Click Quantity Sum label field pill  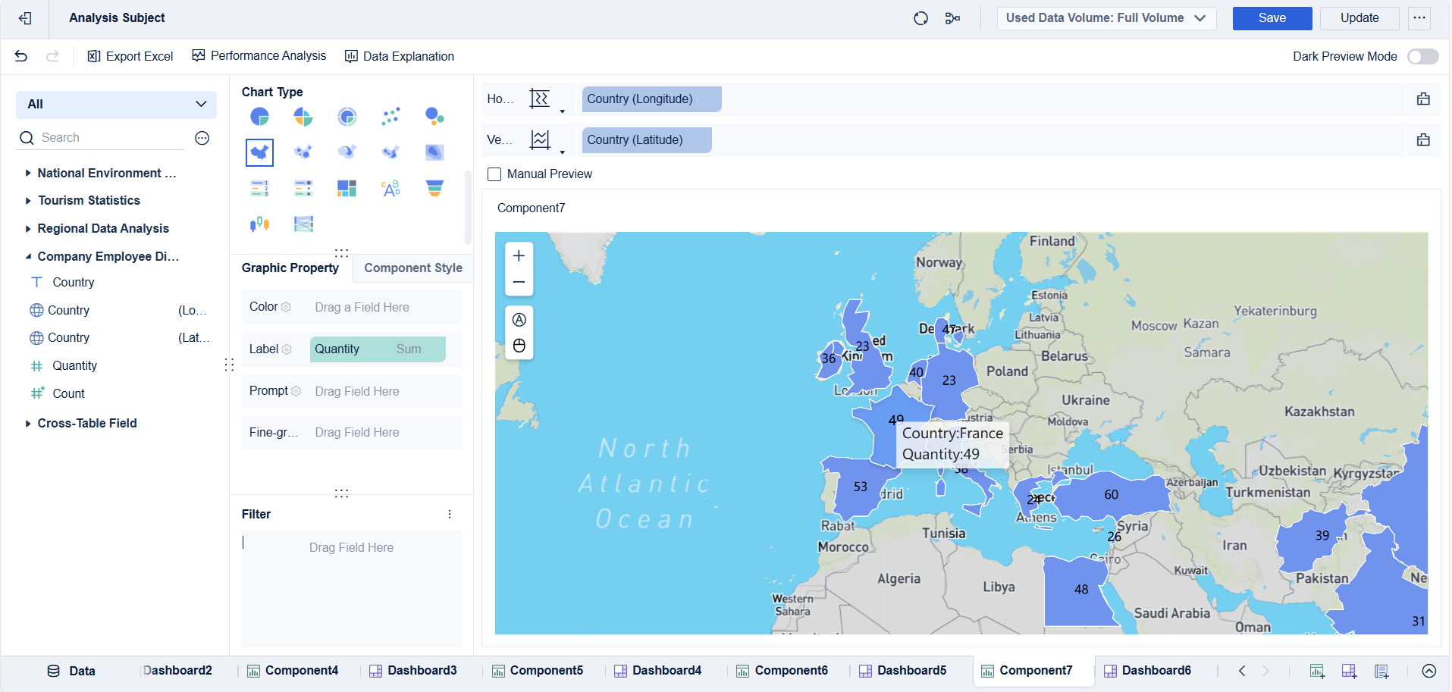click(378, 349)
